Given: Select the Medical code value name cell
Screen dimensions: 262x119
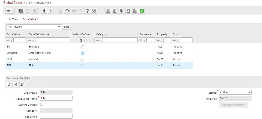Looking at the screenshot, I should [33, 59].
